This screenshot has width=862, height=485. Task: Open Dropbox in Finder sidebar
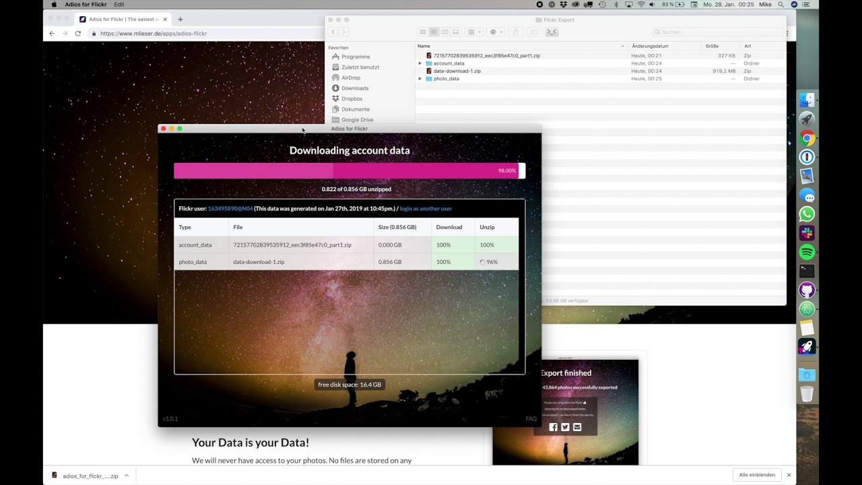coord(352,98)
